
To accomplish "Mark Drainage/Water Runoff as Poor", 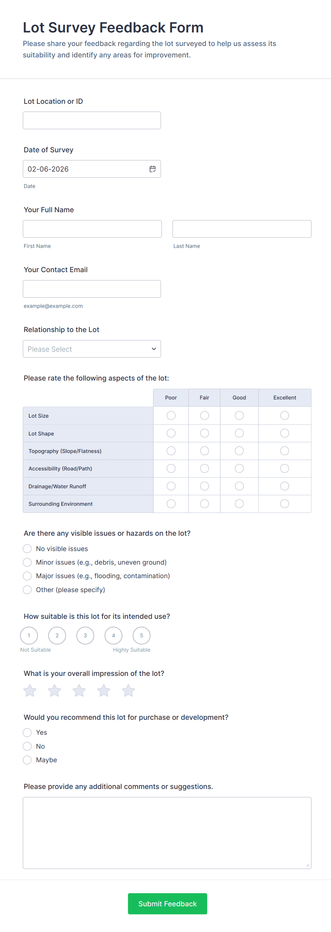I will 171,486.
